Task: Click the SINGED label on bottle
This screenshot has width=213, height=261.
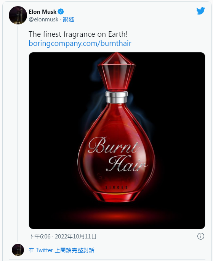Action: click(117, 187)
